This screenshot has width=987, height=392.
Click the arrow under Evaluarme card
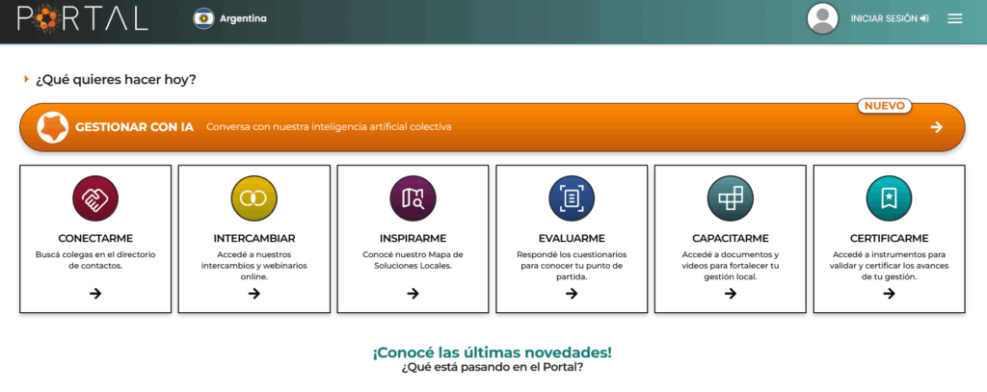point(572,294)
